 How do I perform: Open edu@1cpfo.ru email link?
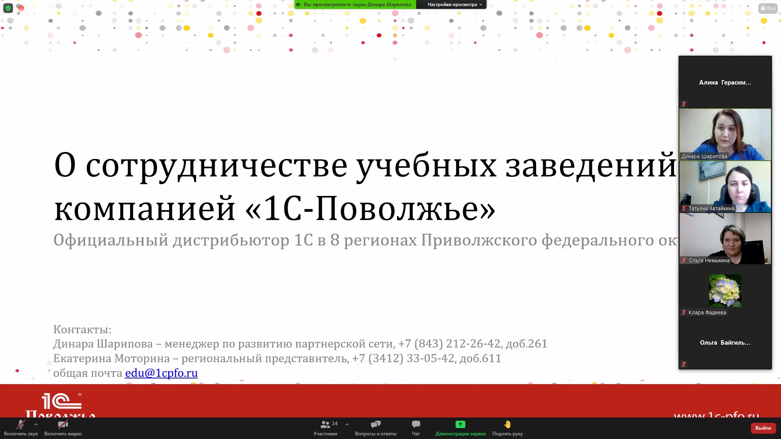[x=161, y=373]
